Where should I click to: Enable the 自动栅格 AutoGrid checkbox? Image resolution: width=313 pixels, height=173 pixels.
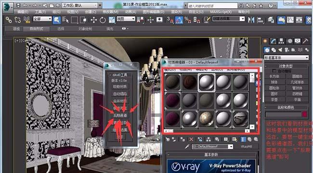click(x=274, y=71)
